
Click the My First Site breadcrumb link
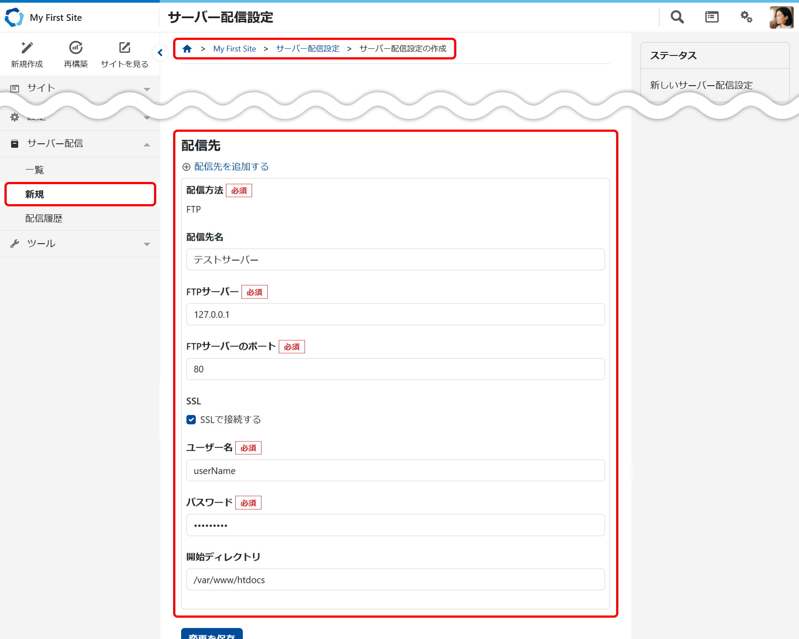234,48
